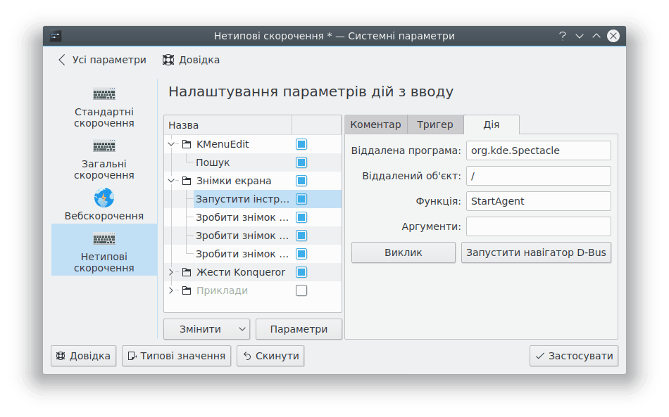Click the Аргументи input field
The width and height of the screenshot is (669, 417).
pyautogui.click(x=538, y=226)
